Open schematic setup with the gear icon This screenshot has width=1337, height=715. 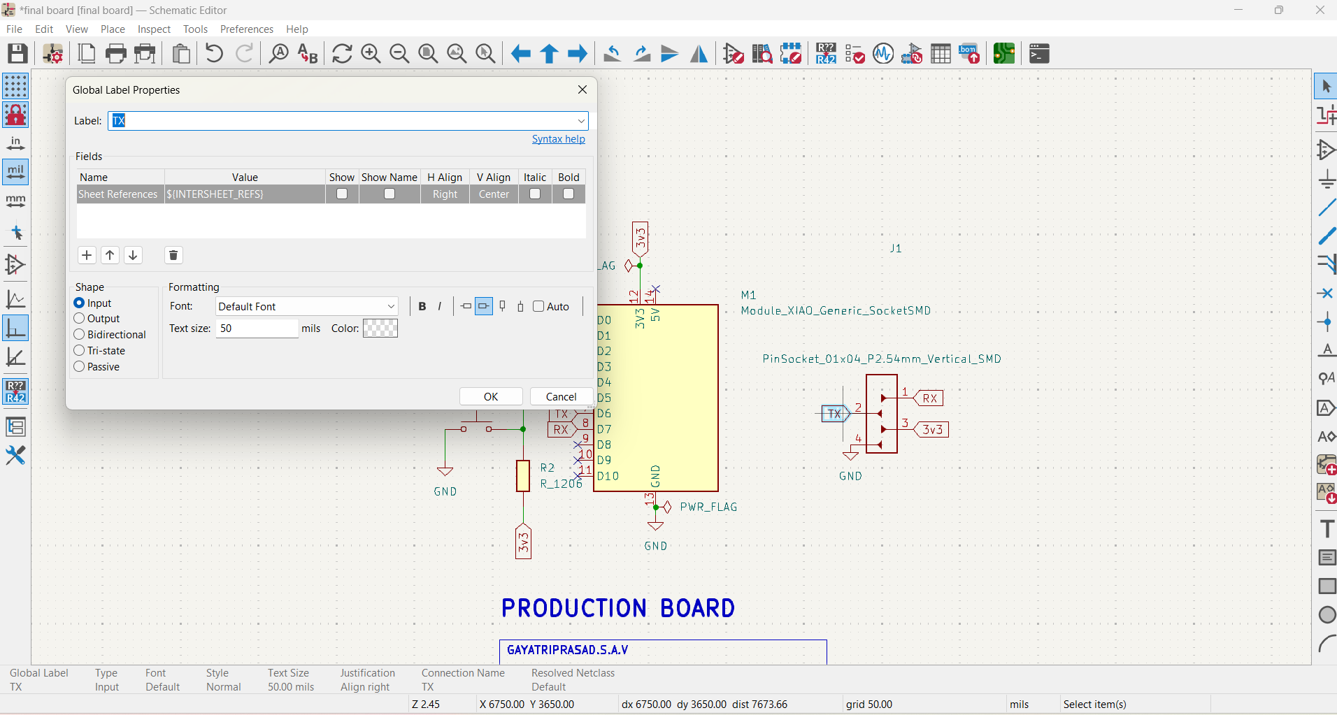(x=53, y=53)
